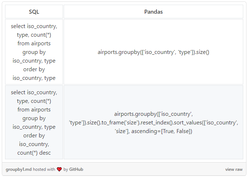Click 'count(*) desc' text in second row
Viewport: 249px width, 178px height.
pyautogui.click(x=34, y=153)
